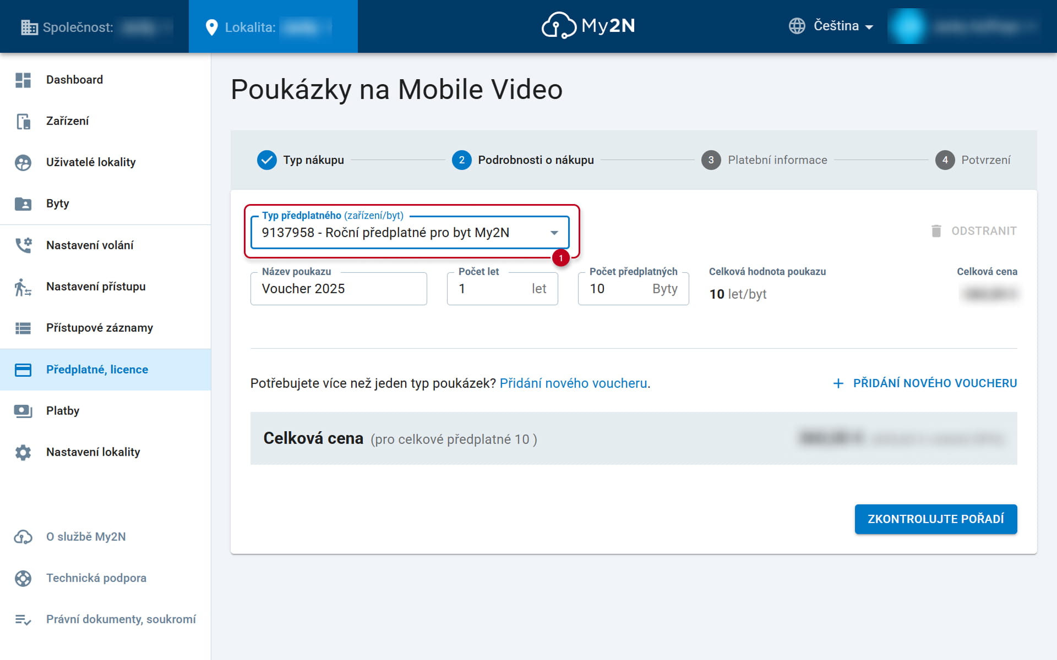
Task: Open Platby in the sidebar
Action: 105,411
